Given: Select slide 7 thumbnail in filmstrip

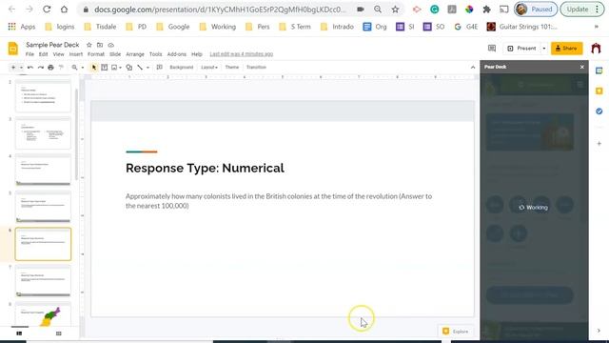Looking at the screenshot, I should (x=43, y=281).
